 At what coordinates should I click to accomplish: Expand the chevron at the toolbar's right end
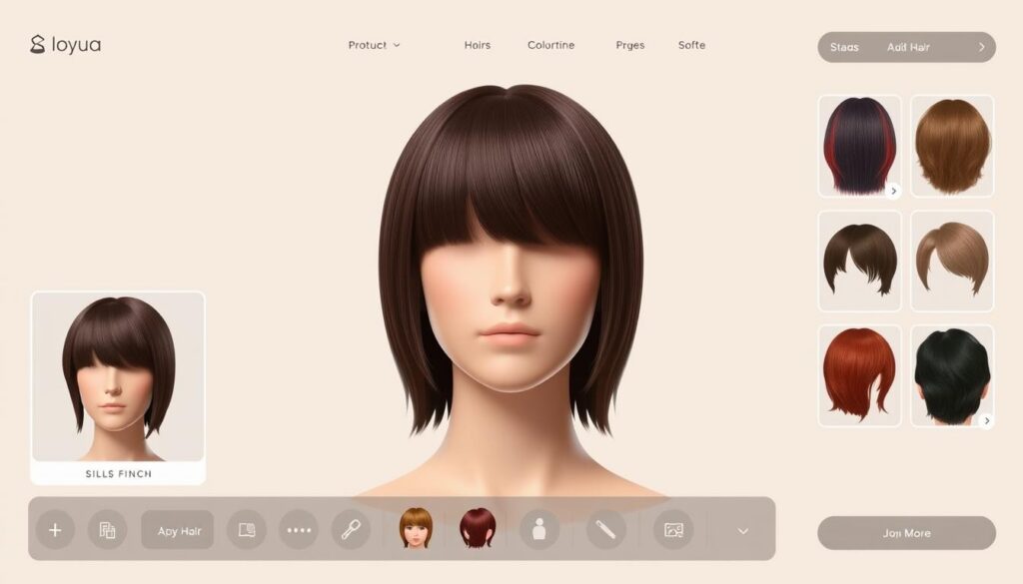(742, 530)
